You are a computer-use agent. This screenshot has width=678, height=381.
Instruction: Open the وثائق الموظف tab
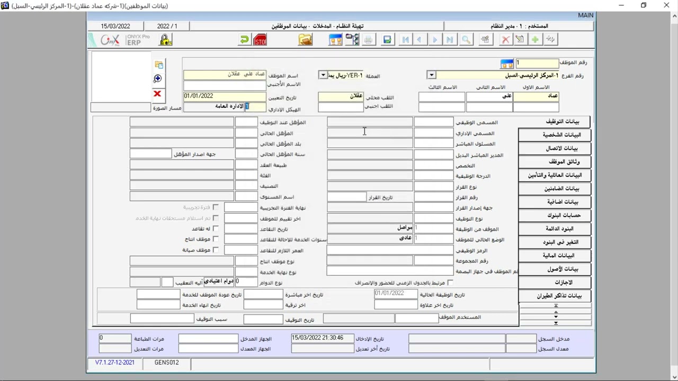554,162
